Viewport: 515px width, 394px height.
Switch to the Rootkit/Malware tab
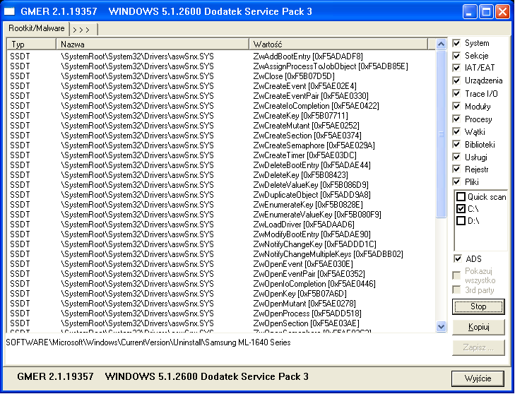click(x=37, y=28)
